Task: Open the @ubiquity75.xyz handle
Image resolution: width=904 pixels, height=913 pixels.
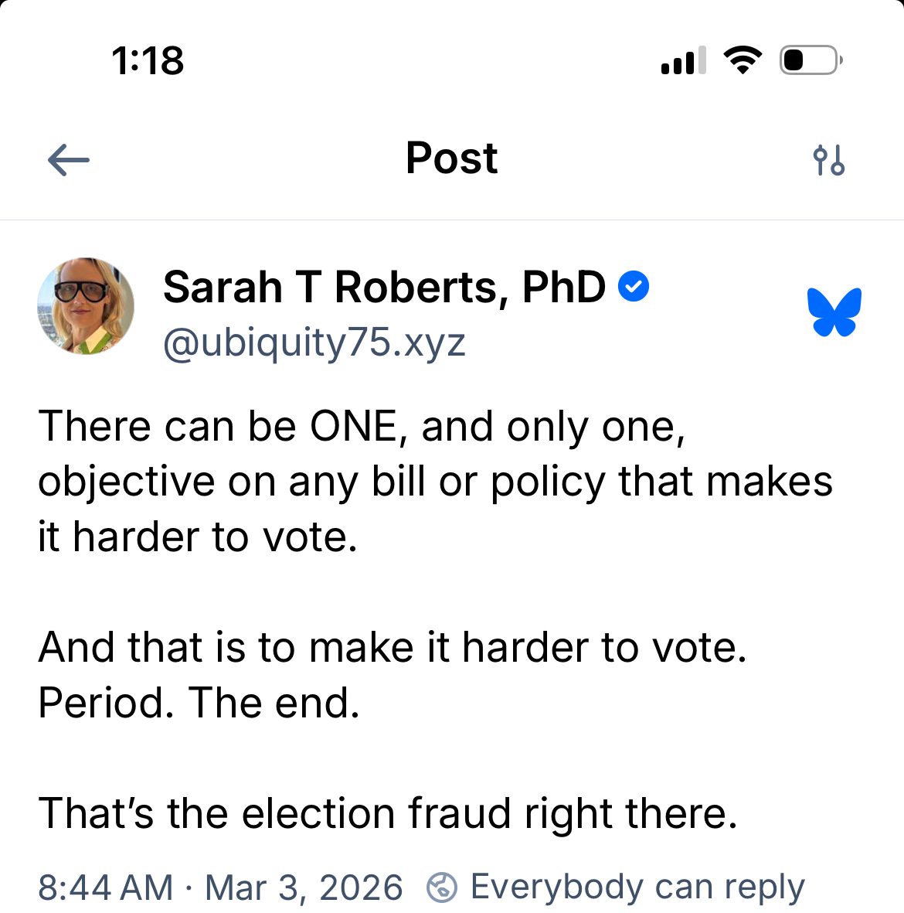Action: pyautogui.click(x=314, y=342)
